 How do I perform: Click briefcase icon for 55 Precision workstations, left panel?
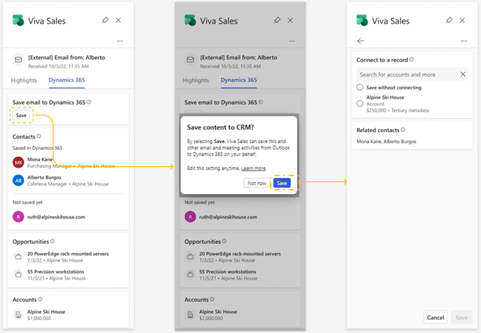(x=19, y=275)
